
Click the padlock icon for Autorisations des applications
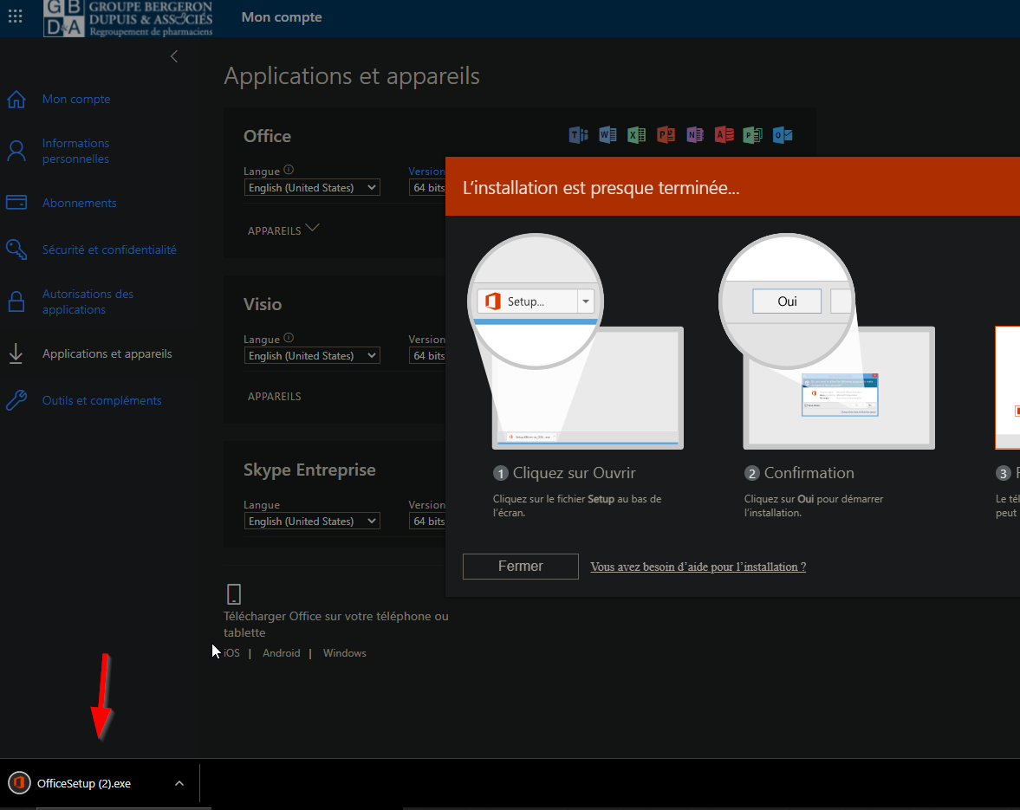[x=16, y=301]
